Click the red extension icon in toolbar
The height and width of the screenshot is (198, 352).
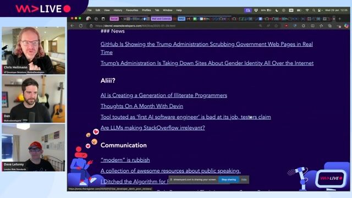click(x=286, y=26)
